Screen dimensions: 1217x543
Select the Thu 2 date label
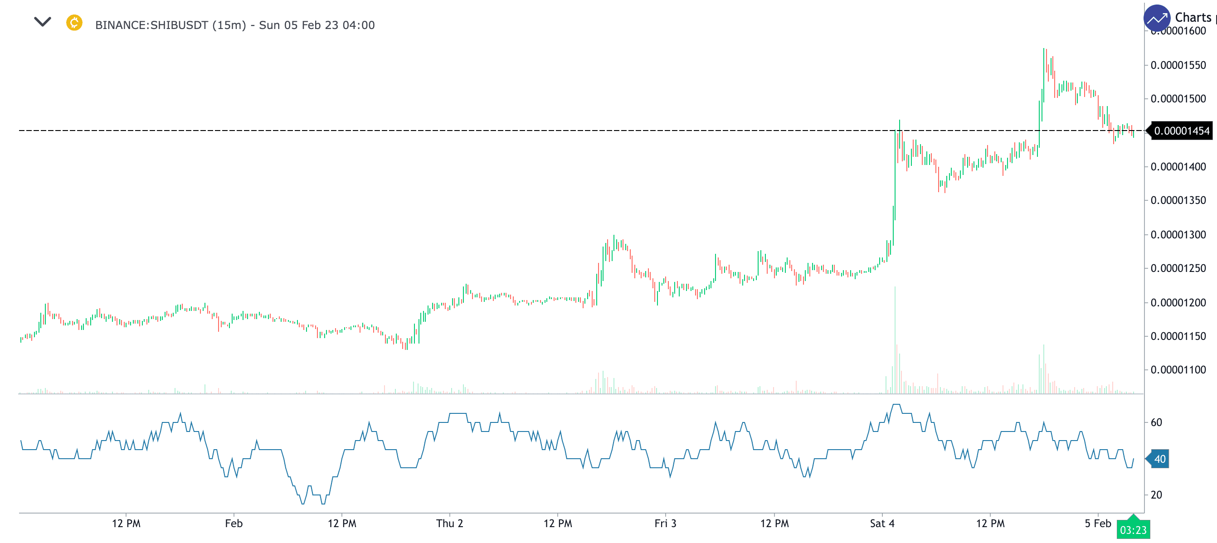pyautogui.click(x=449, y=523)
